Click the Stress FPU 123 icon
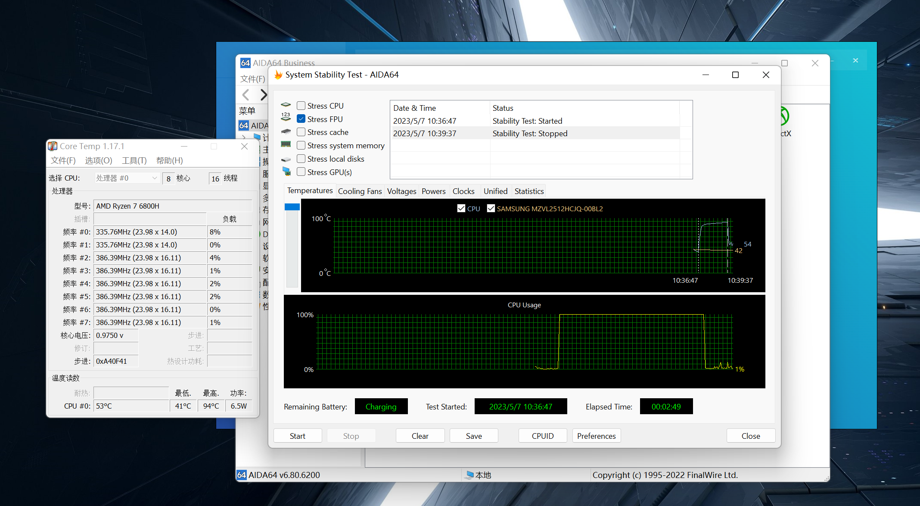Image resolution: width=920 pixels, height=506 pixels. click(x=286, y=117)
